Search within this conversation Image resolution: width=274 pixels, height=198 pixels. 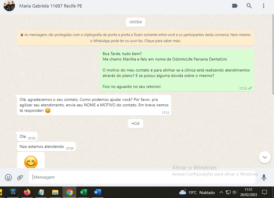pos(249,6)
